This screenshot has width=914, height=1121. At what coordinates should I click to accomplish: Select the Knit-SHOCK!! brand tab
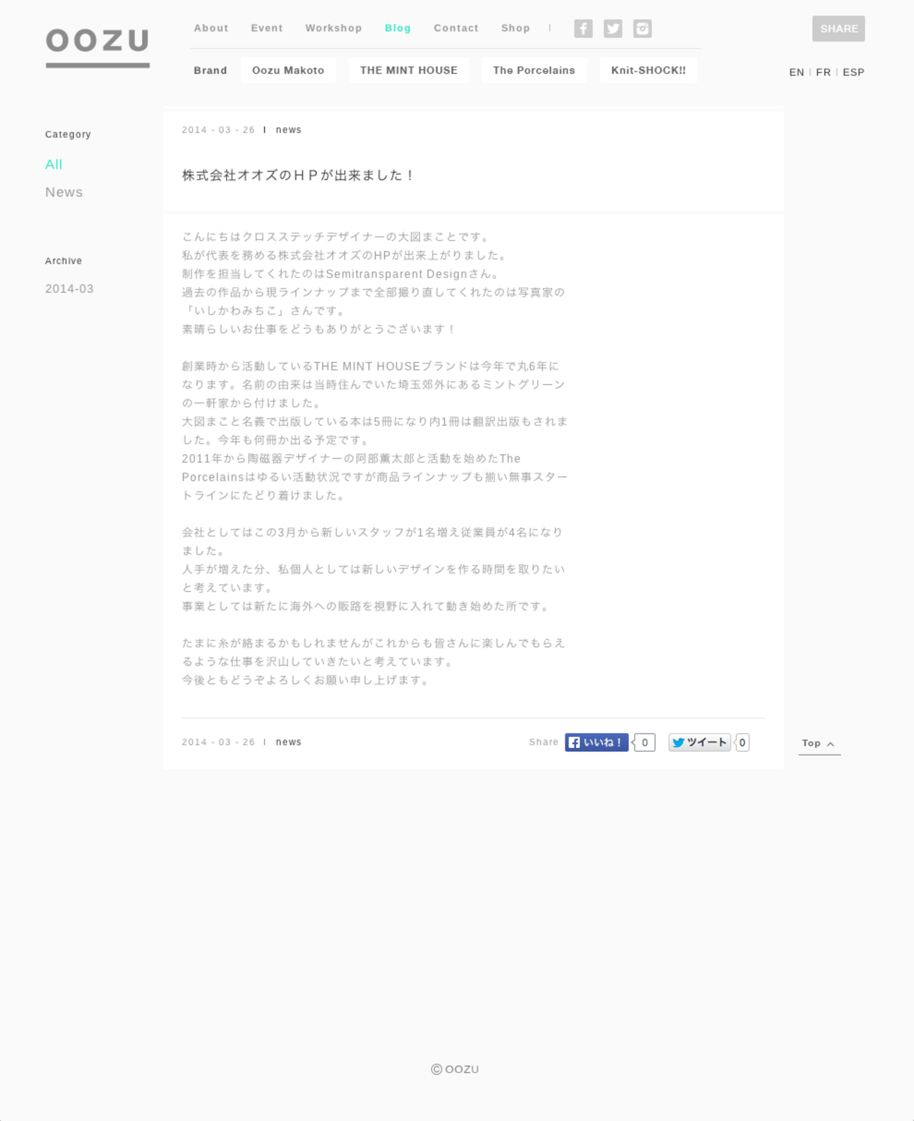coord(648,70)
